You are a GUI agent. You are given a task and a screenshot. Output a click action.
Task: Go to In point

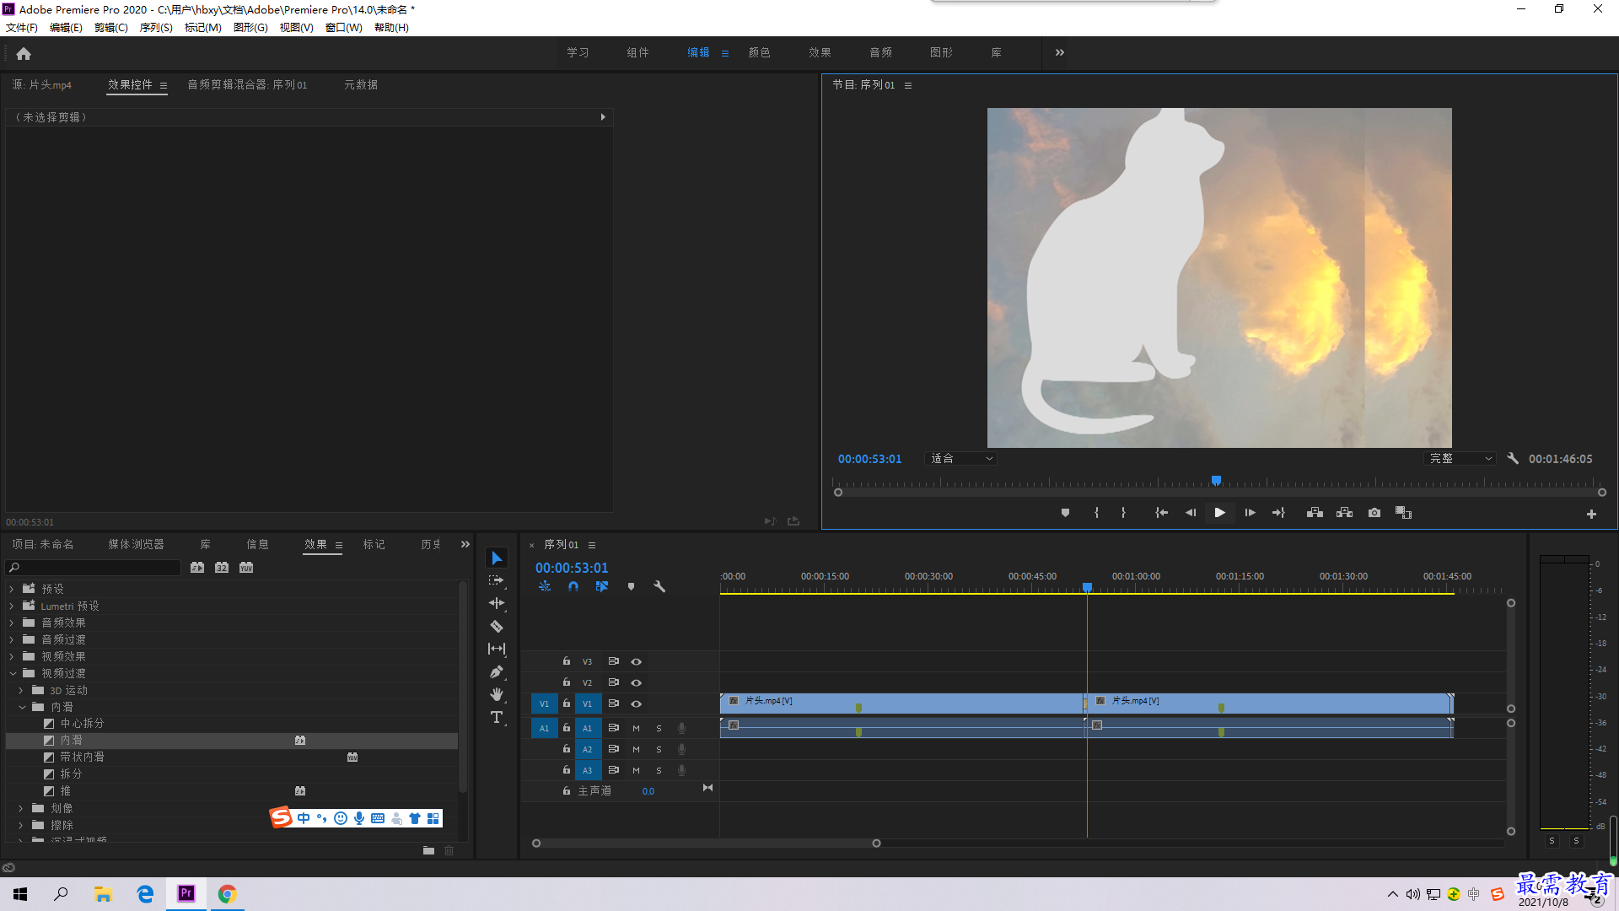coord(1161,513)
